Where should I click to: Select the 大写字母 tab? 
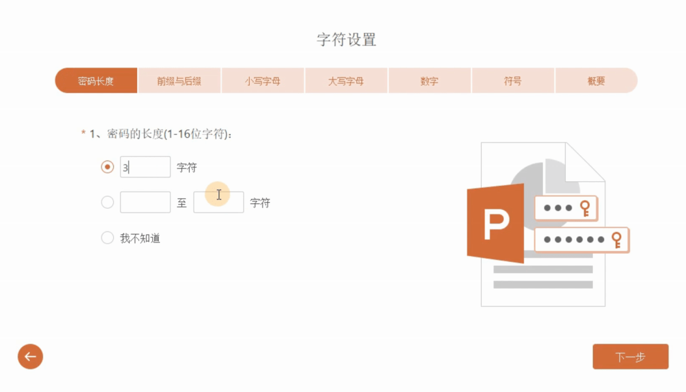pyautogui.click(x=346, y=81)
